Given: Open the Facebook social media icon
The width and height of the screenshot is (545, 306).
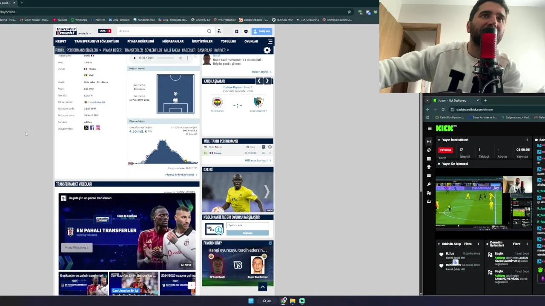Looking at the screenshot, I should tap(92, 127).
